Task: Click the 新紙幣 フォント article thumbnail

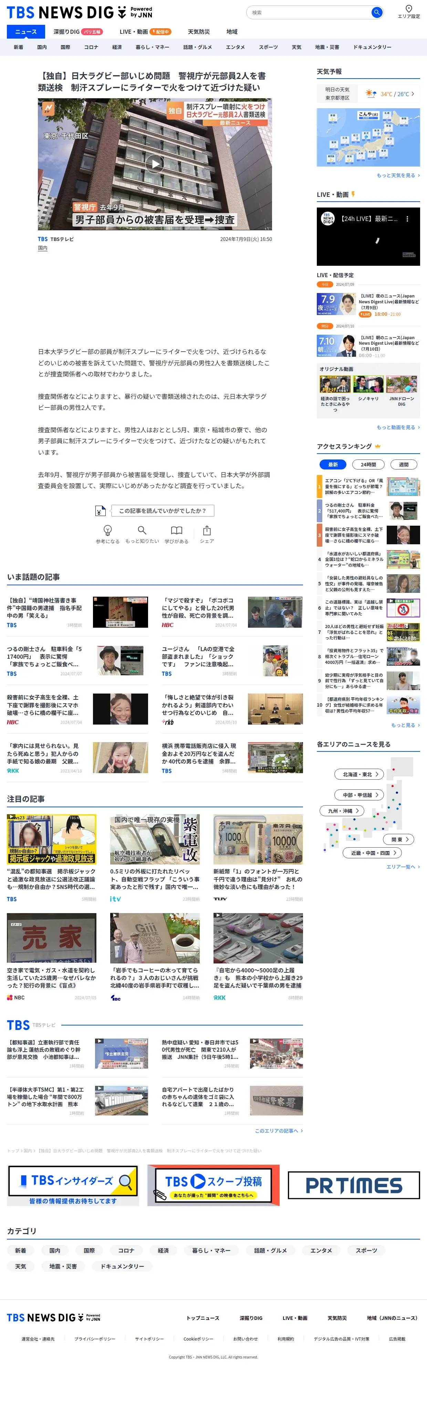Action: (258, 839)
